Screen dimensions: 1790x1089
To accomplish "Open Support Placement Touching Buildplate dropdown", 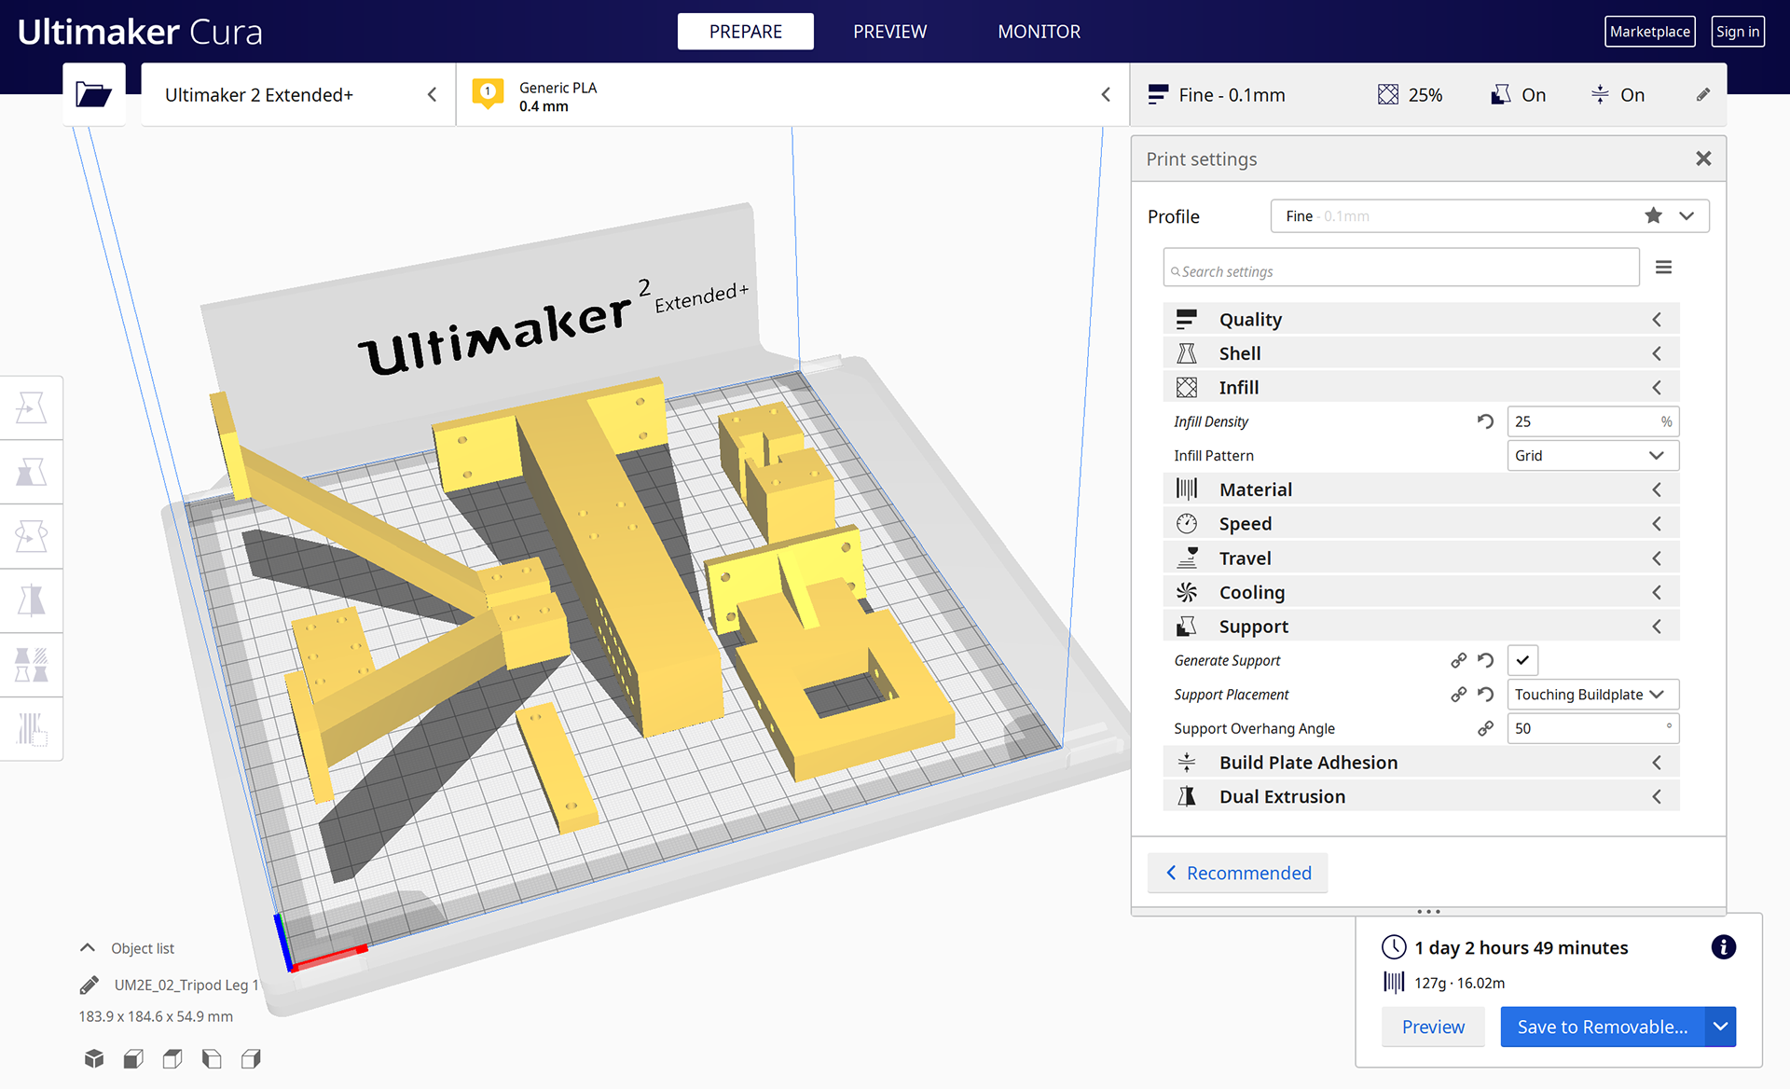I will (x=1592, y=695).
